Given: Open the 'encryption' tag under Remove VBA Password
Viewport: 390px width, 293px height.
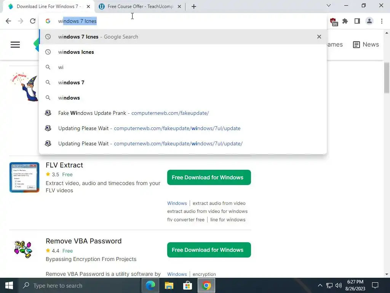Looking at the screenshot, I should coord(204,274).
